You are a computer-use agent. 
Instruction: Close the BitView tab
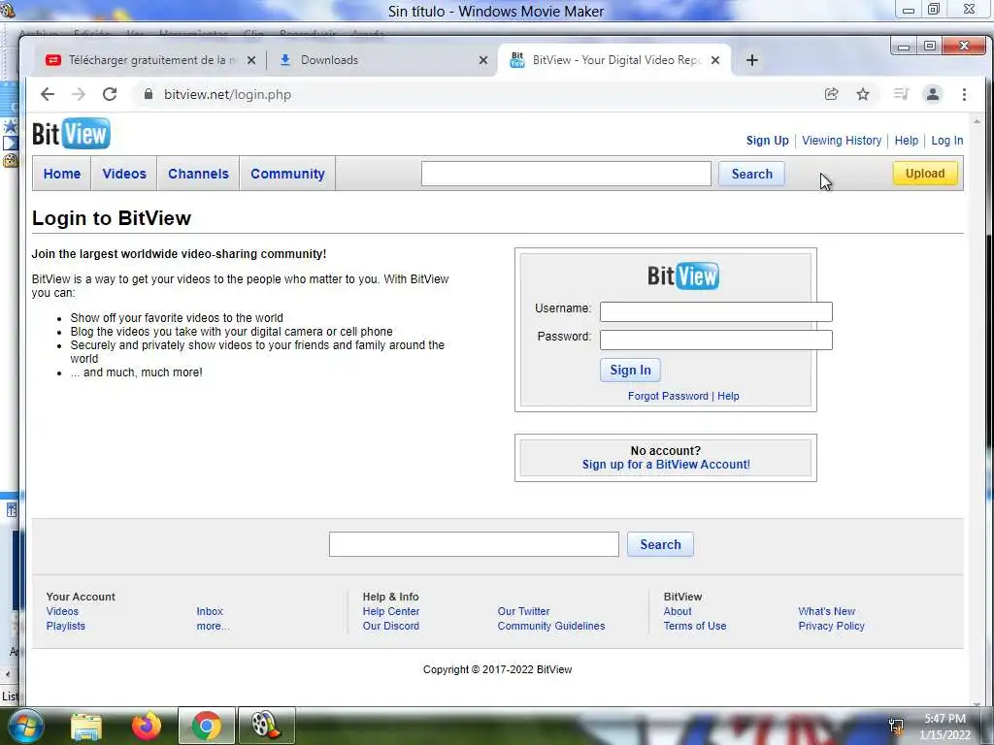(x=715, y=60)
